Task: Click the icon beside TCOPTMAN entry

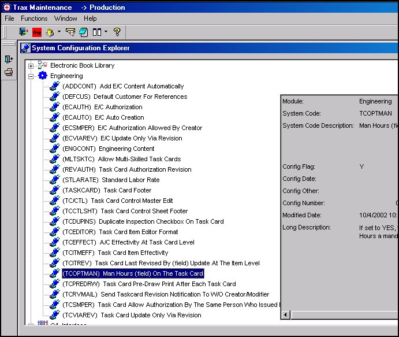Action: click(54, 273)
